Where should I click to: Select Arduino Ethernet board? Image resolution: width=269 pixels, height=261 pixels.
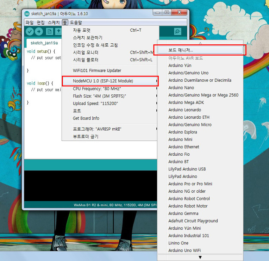pos(200,147)
